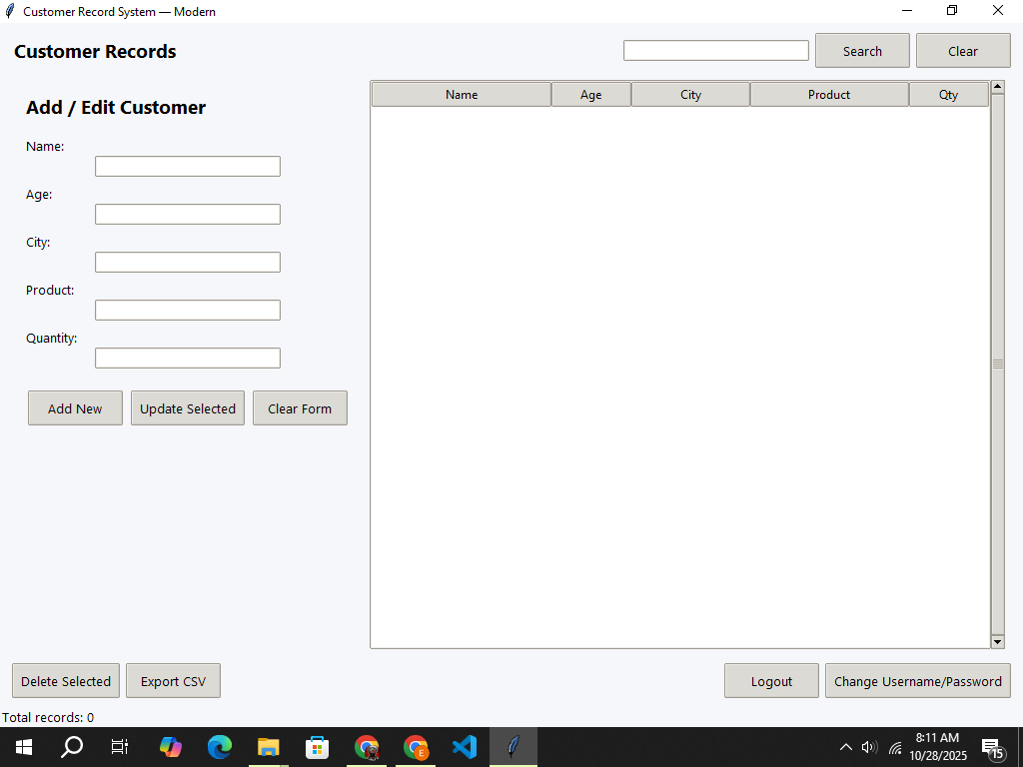Image resolution: width=1023 pixels, height=767 pixels.
Task: Open the Chrome icon with orange badge
Action: coord(415,747)
